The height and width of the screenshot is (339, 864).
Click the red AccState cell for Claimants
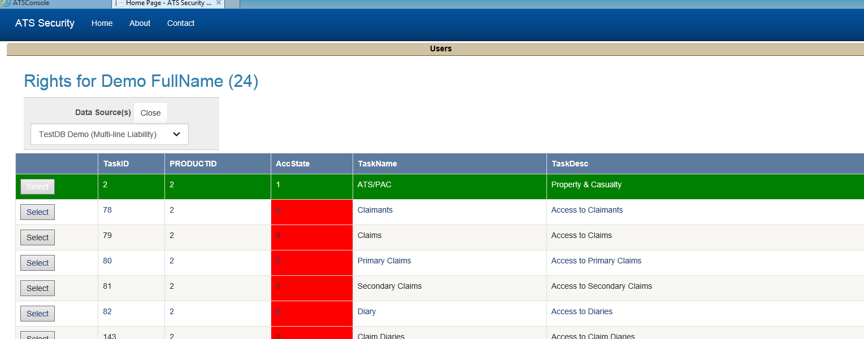pos(311,212)
